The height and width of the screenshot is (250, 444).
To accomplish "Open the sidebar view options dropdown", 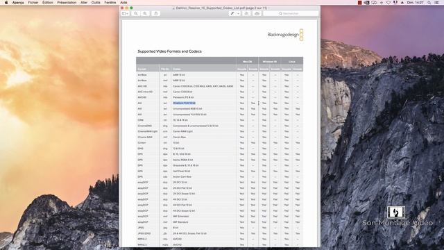I will pyautogui.click(x=125, y=13).
